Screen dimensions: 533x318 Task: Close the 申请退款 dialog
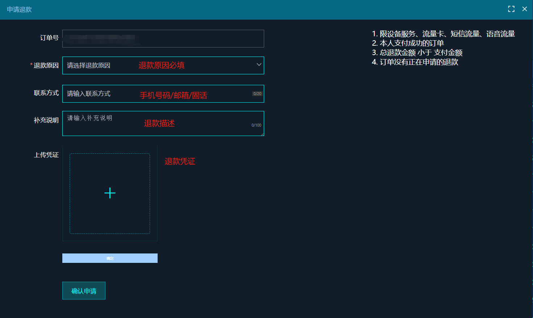(x=524, y=9)
